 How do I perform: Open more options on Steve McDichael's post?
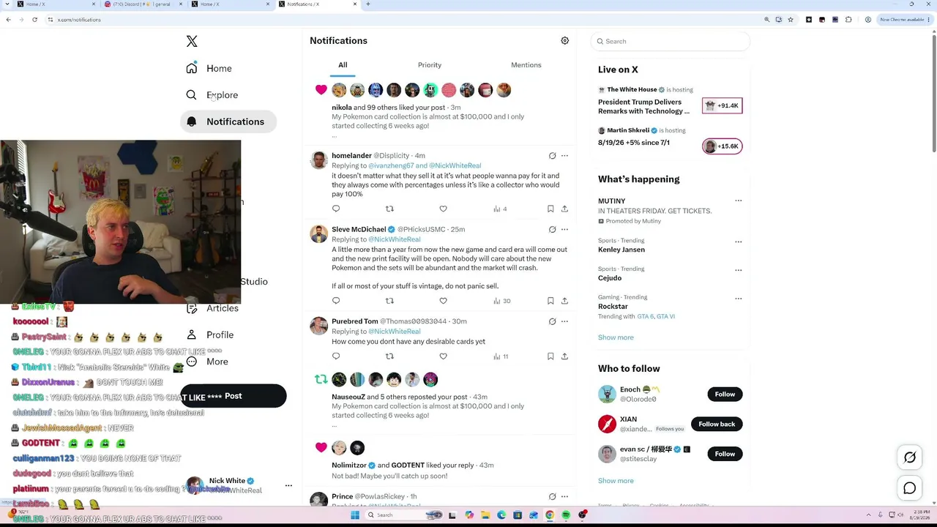coord(564,229)
